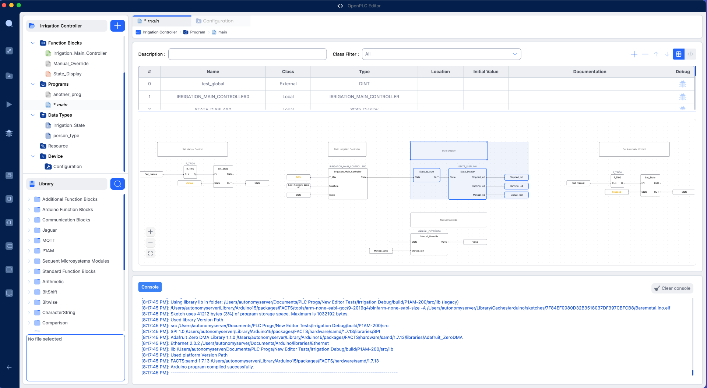The height and width of the screenshot is (388, 707).
Task: Switch variables to table view
Action: pos(679,54)
